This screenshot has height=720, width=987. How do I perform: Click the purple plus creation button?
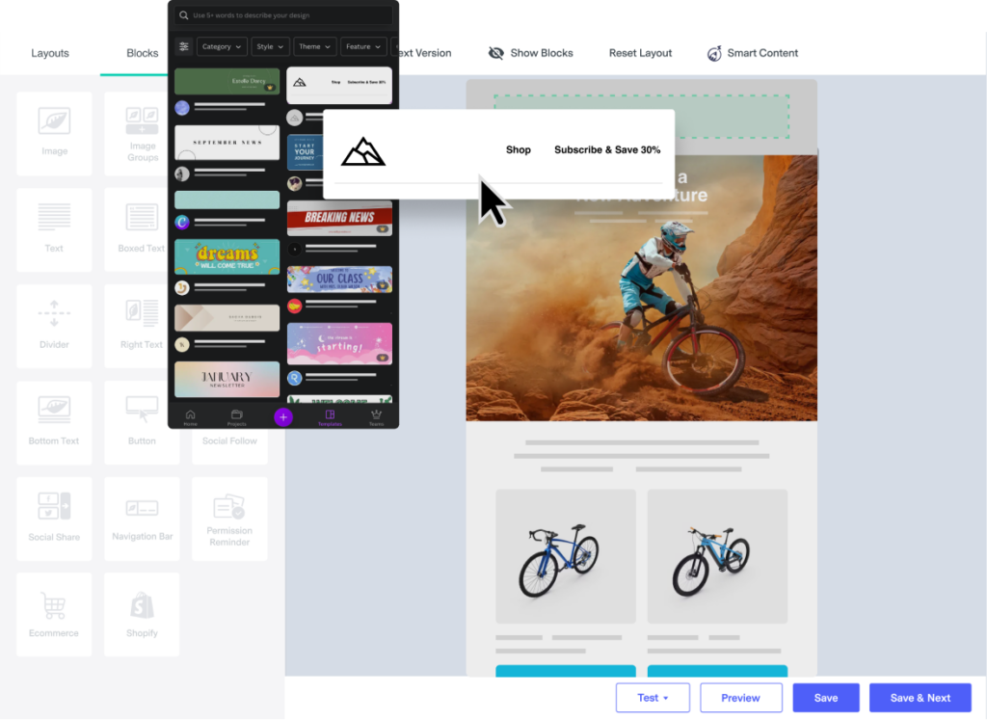click(x=282, y=416)
